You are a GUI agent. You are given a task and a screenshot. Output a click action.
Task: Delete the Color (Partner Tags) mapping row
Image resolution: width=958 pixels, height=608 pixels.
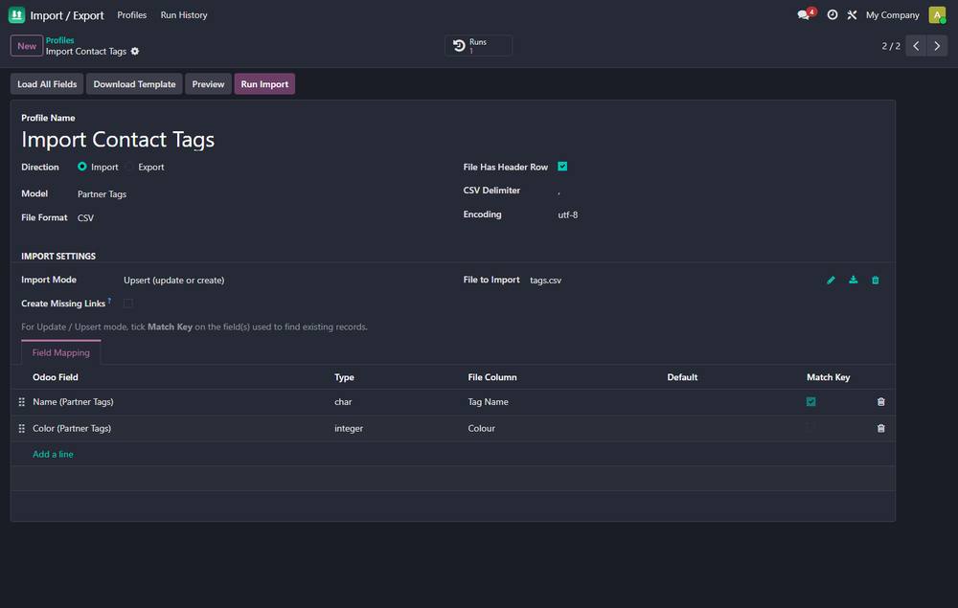click(881, 429)
